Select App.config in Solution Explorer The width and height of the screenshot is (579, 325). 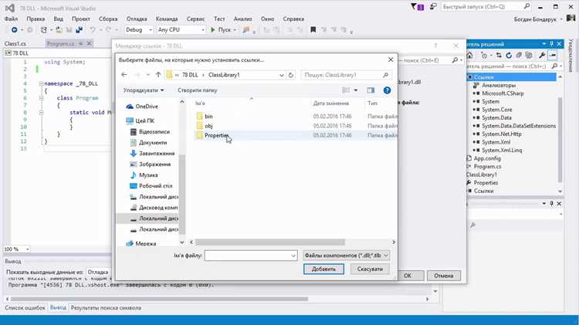(x=487, y=158)
